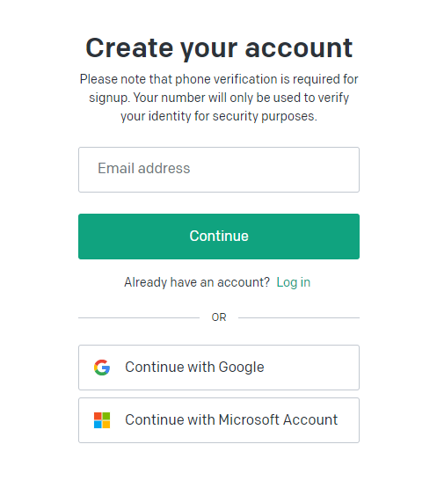Viewport: 437px width, 488px height.
Task: Click "Microsoft Account" text in sign-in button
Action: pyautogui.click(x=278, y=419)
